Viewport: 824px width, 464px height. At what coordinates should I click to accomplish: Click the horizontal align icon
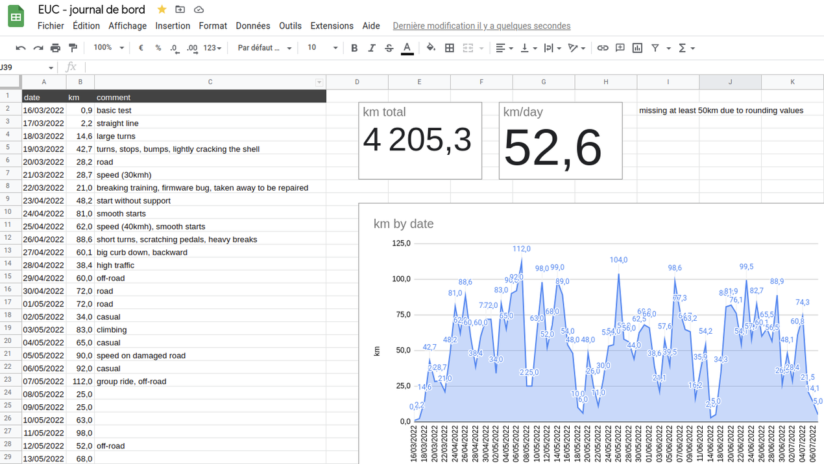tap(500, 48)
